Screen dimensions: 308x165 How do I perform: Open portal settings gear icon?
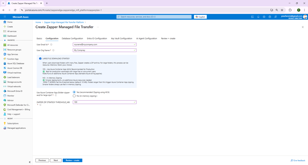pos(264,17)
